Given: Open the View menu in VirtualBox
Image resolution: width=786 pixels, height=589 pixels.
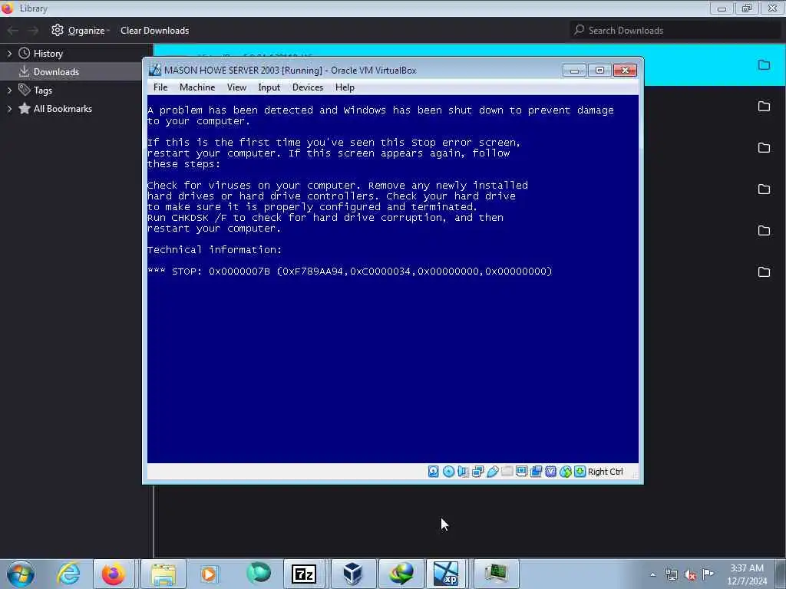Looking at the screenshot, I should [236, 87].
